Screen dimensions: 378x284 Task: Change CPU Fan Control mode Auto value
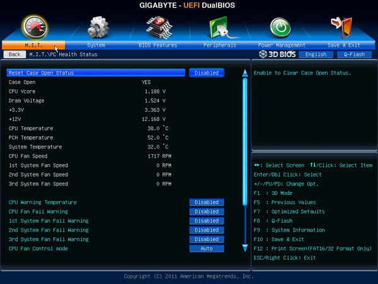tap(207, 249)
